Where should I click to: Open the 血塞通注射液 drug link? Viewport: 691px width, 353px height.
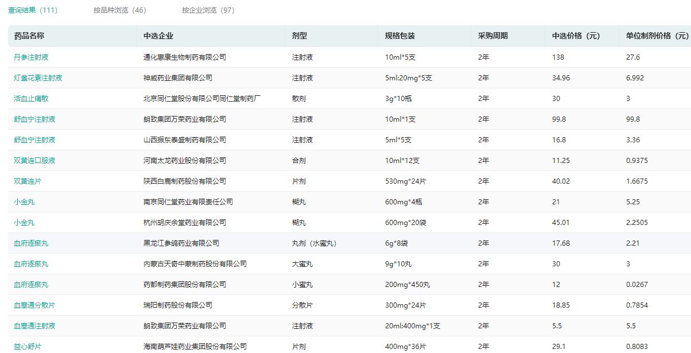click(34, 326)
